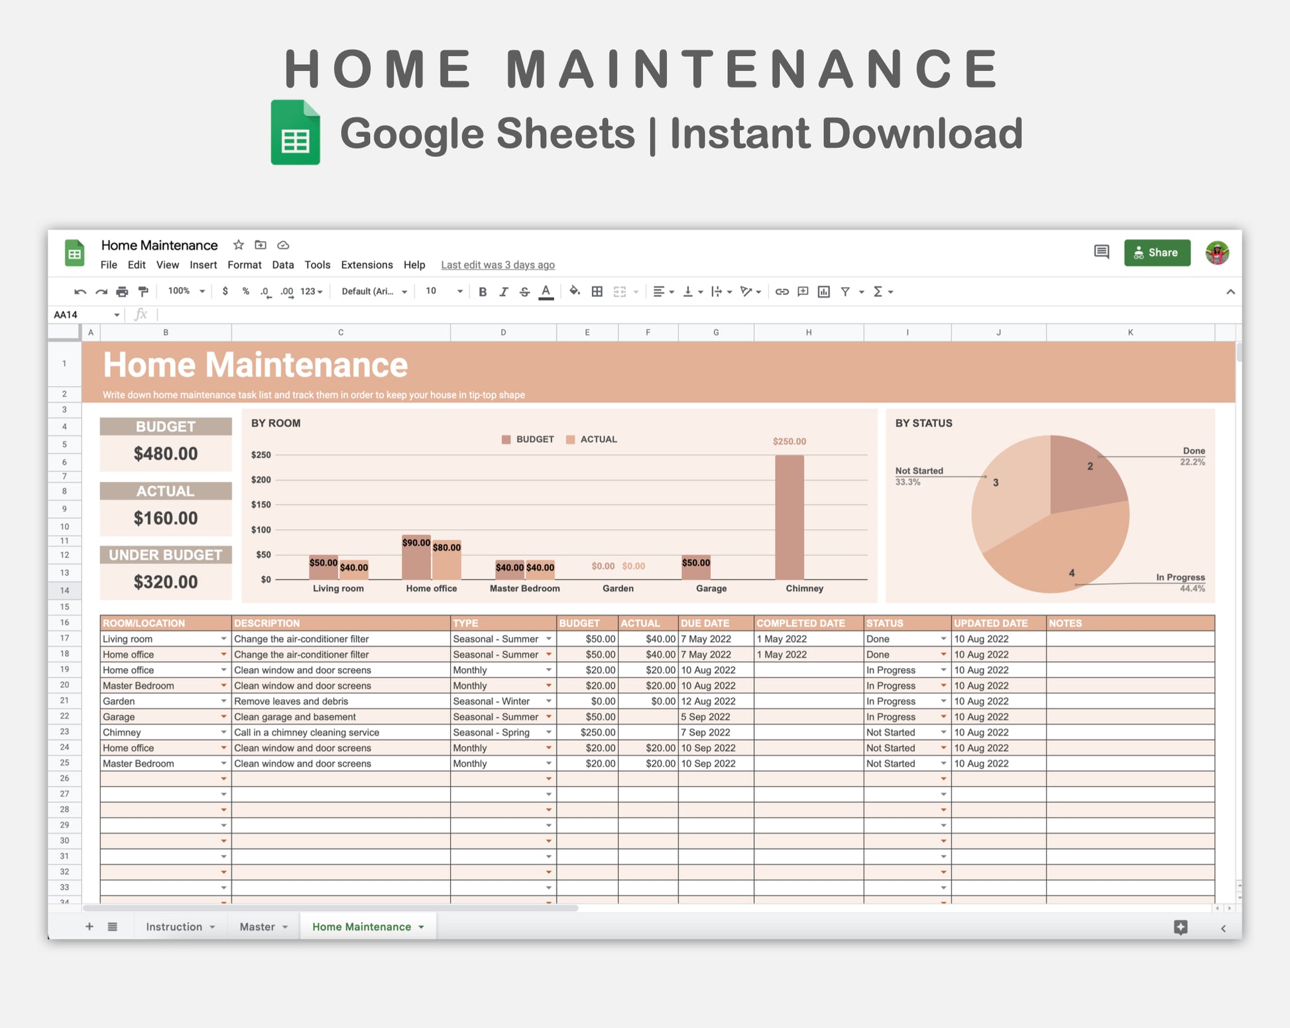Toggle italic formatting
This screenshot has height=1028, width=1290.
[x=503, y=292]
